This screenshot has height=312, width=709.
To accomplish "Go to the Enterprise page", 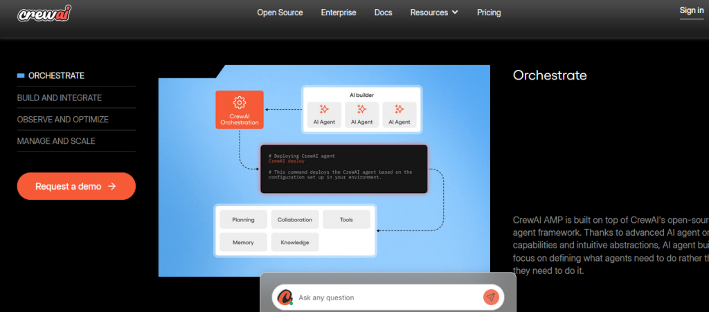I will [339, 12].
